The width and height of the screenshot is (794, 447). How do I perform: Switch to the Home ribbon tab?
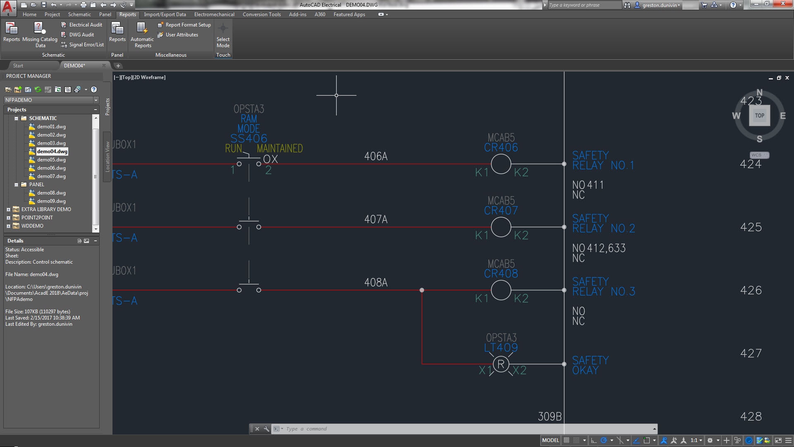click(x=29, y=15)
